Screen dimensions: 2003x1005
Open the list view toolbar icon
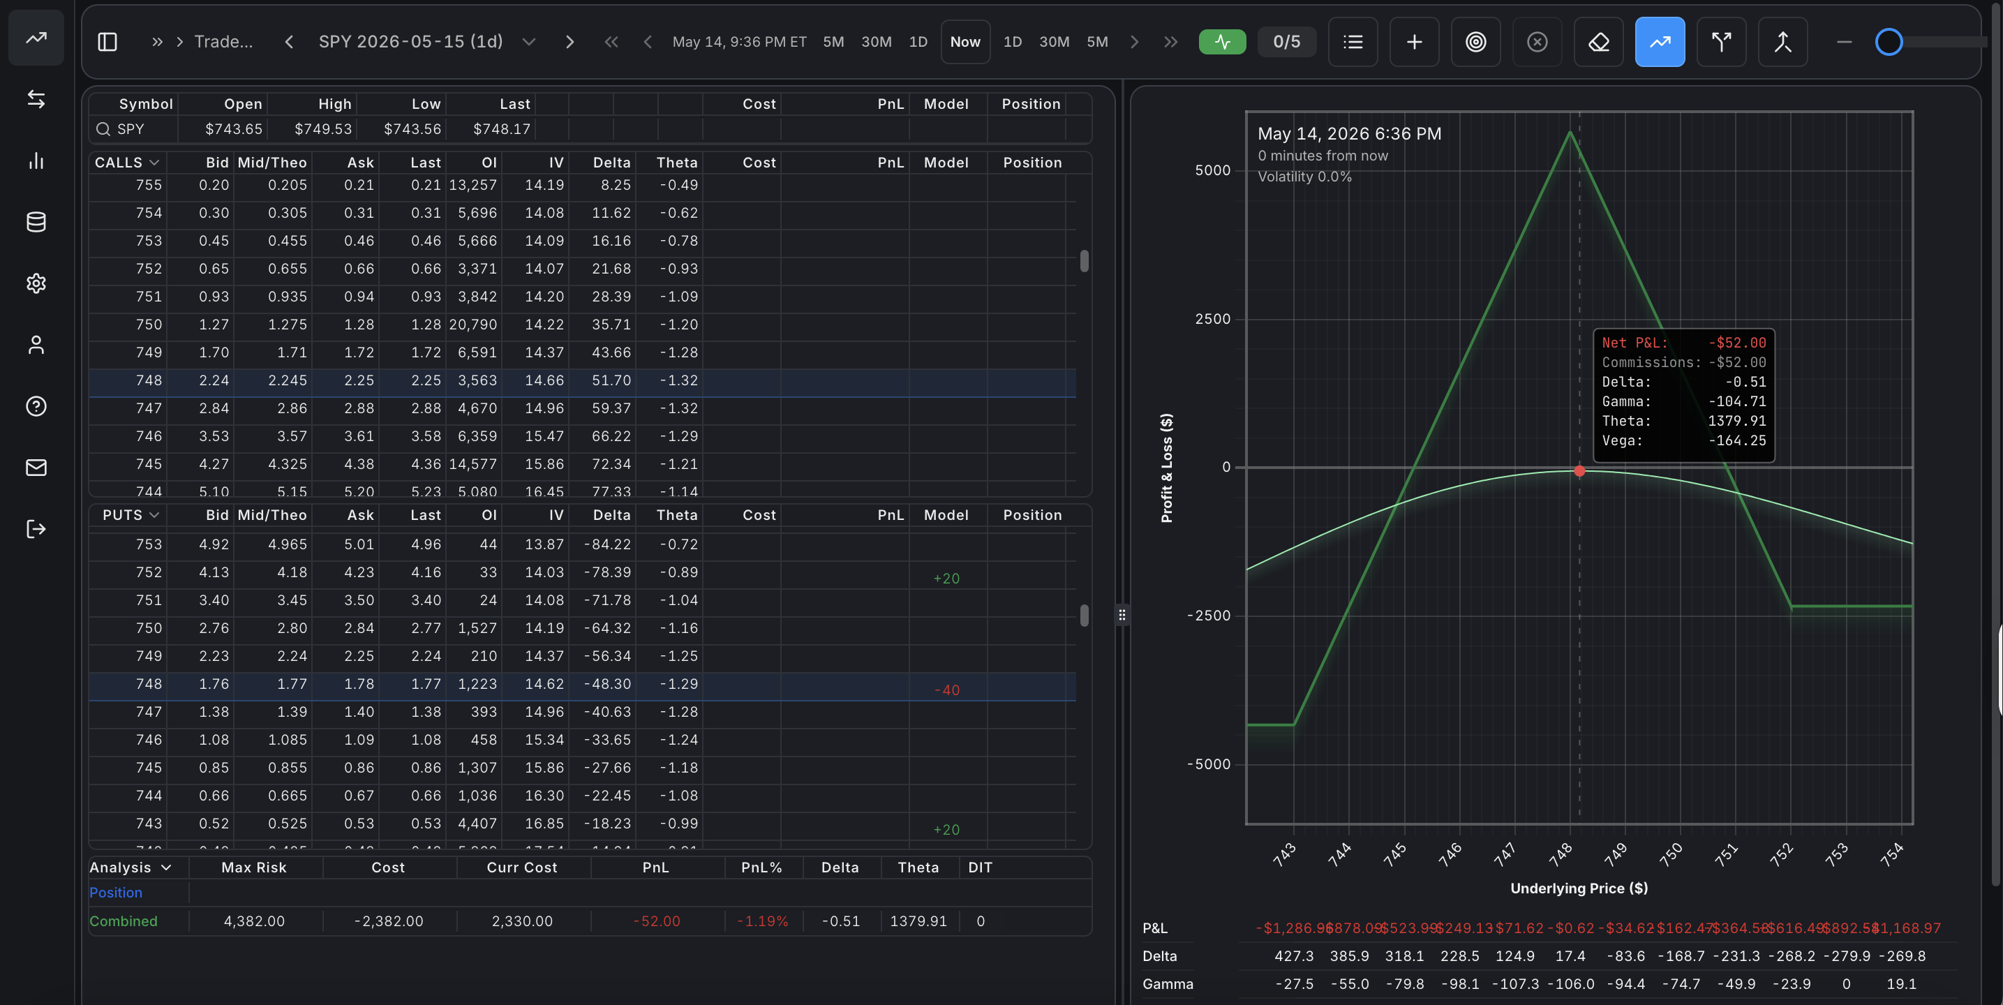[1353, 42]
